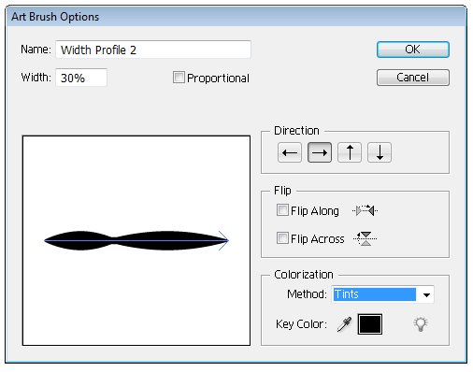Click the Key Color label

pos(301,324)
